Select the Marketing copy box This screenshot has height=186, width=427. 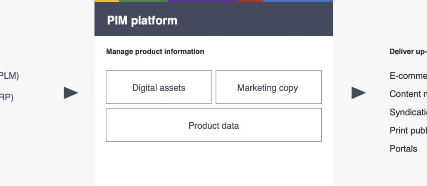[x=268, y=87]
